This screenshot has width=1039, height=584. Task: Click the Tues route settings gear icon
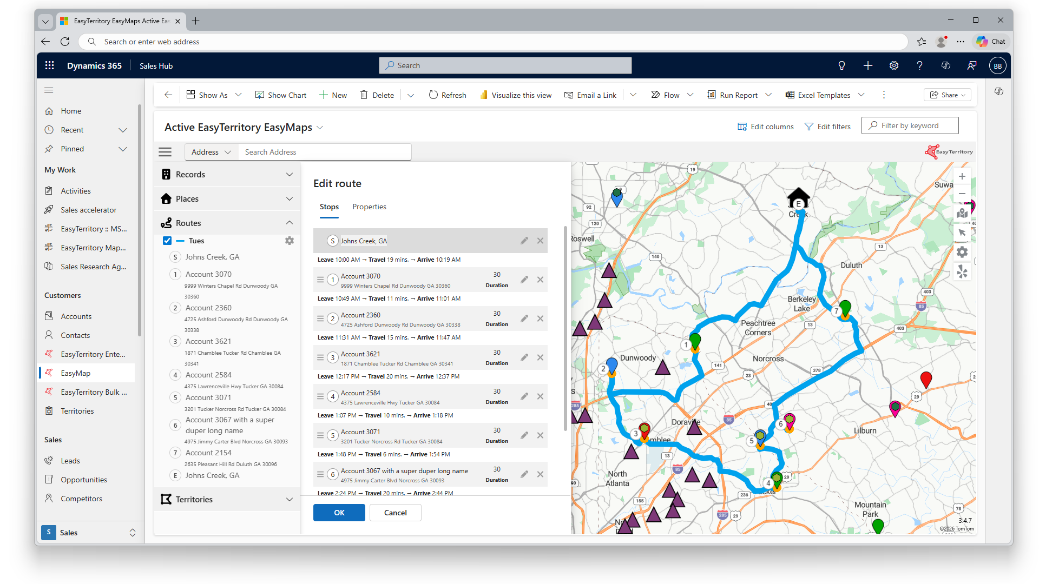[x=290, y=241]
